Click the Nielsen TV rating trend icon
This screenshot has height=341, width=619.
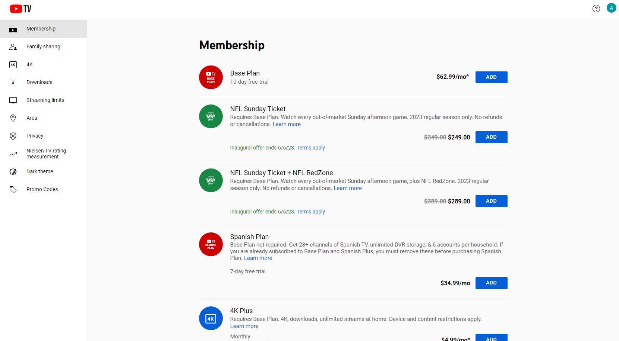pos(13,154)
